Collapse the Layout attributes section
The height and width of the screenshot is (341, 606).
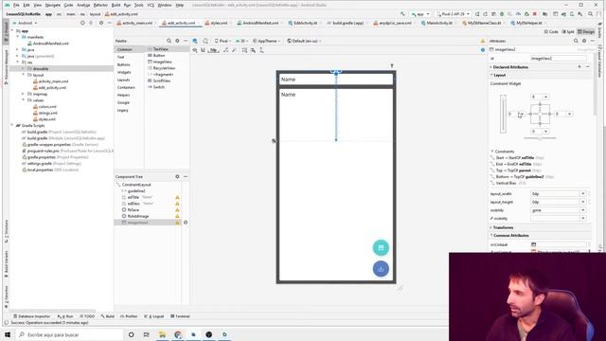(491, 75)
